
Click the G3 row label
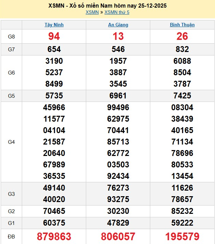11,194
